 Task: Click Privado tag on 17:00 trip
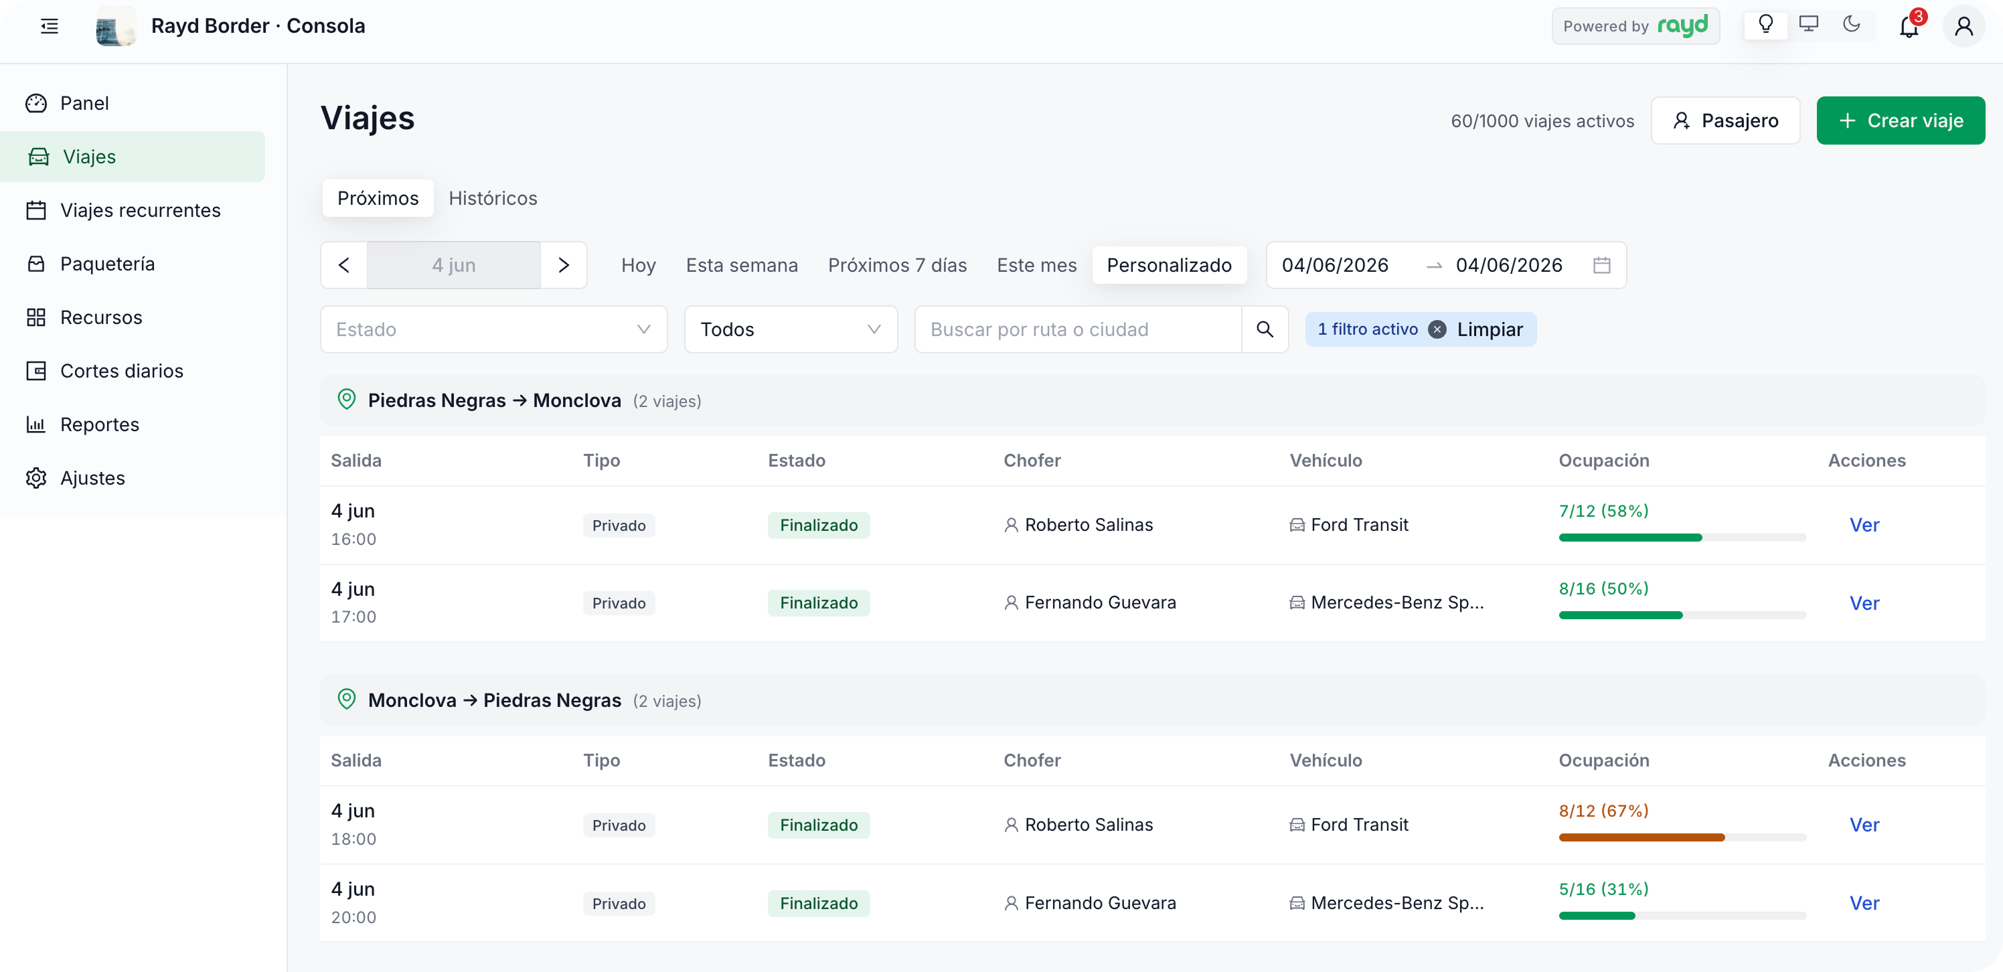point(619,603)
